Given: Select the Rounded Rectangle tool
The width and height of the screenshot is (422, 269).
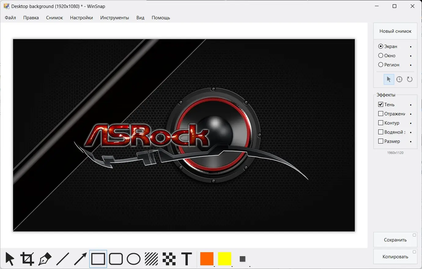Looking at the screenshot, I should [x=116, y=259].
